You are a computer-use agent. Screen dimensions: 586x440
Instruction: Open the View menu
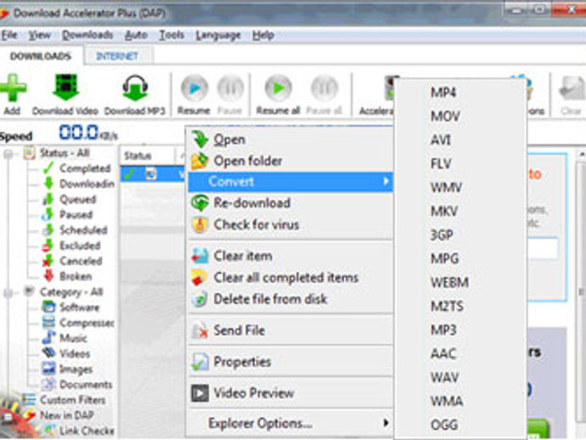40,35
